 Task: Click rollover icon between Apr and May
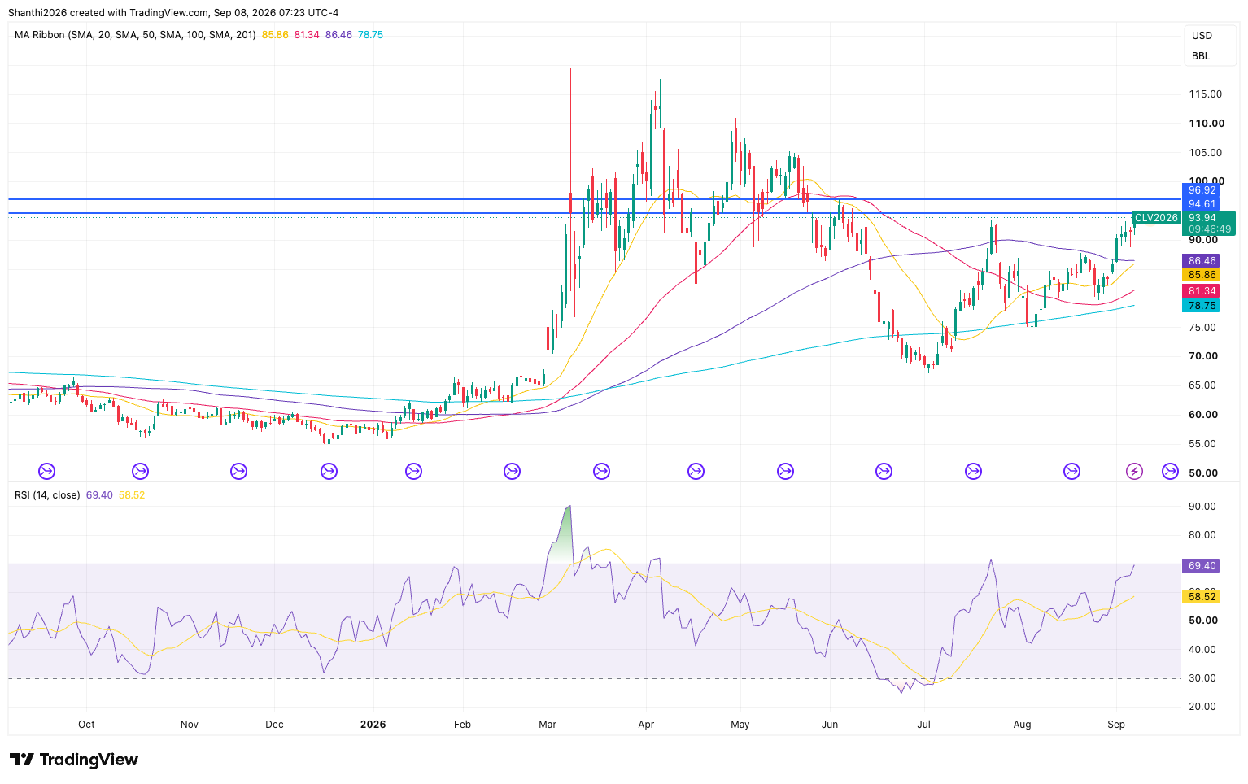[x=696, y=471]
